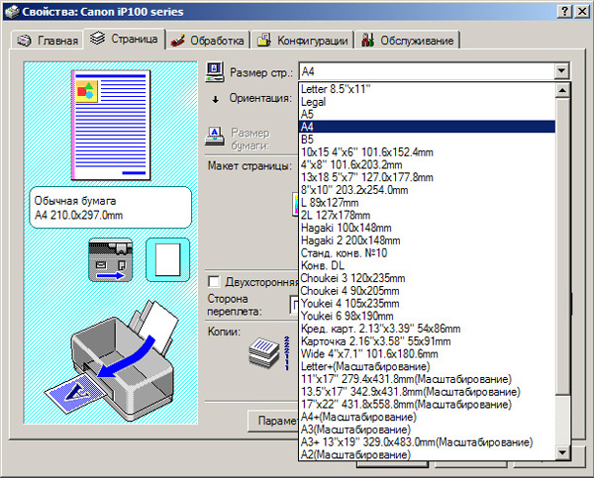594x478 pixels.
Task: Go to the Обслуживание tab
Action: tap(407, 41)
